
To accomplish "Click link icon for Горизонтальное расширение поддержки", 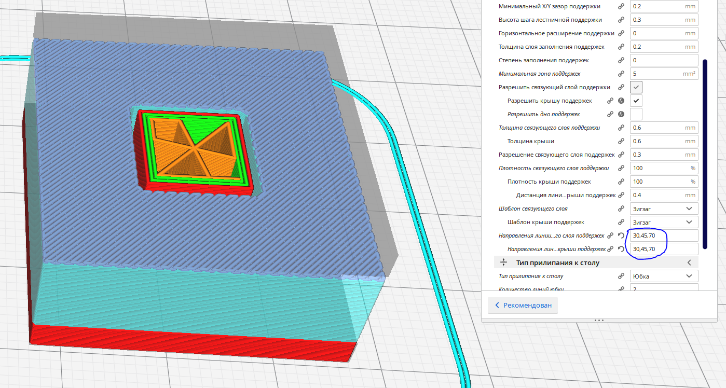I will point(621,33).
